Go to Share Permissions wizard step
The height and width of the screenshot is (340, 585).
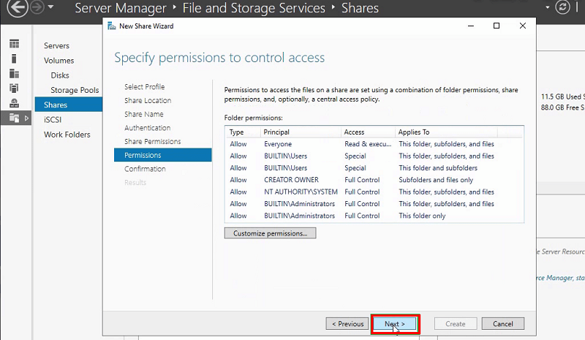153,141
